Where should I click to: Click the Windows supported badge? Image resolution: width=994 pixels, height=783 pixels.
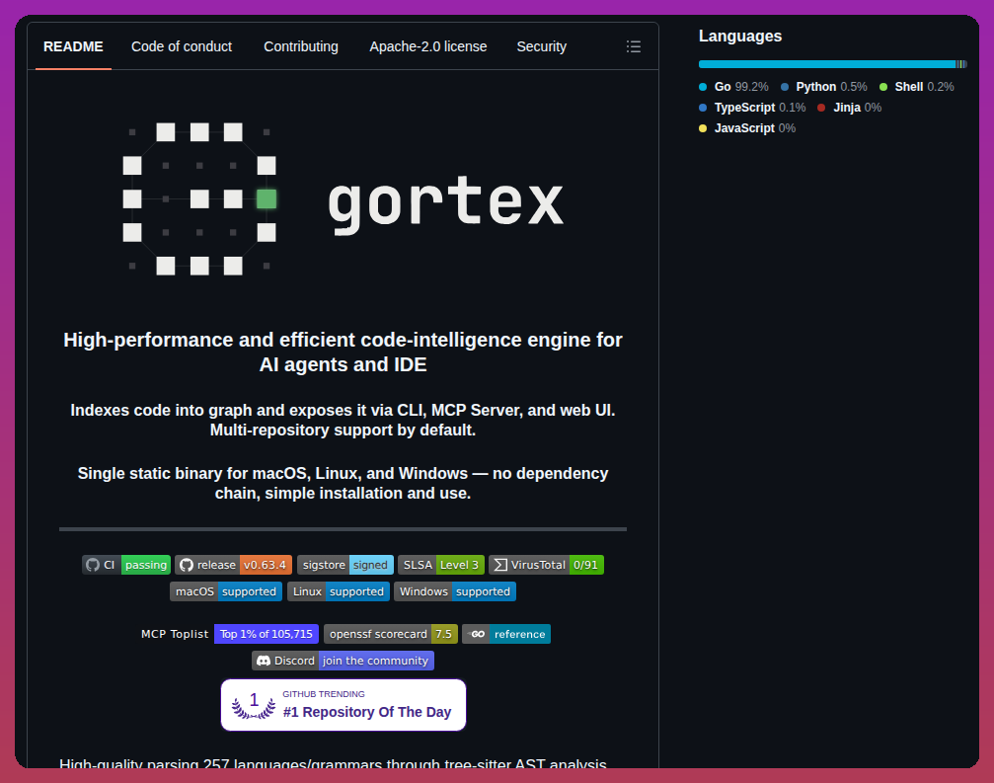pyautogui.click(x=454, y=591)
